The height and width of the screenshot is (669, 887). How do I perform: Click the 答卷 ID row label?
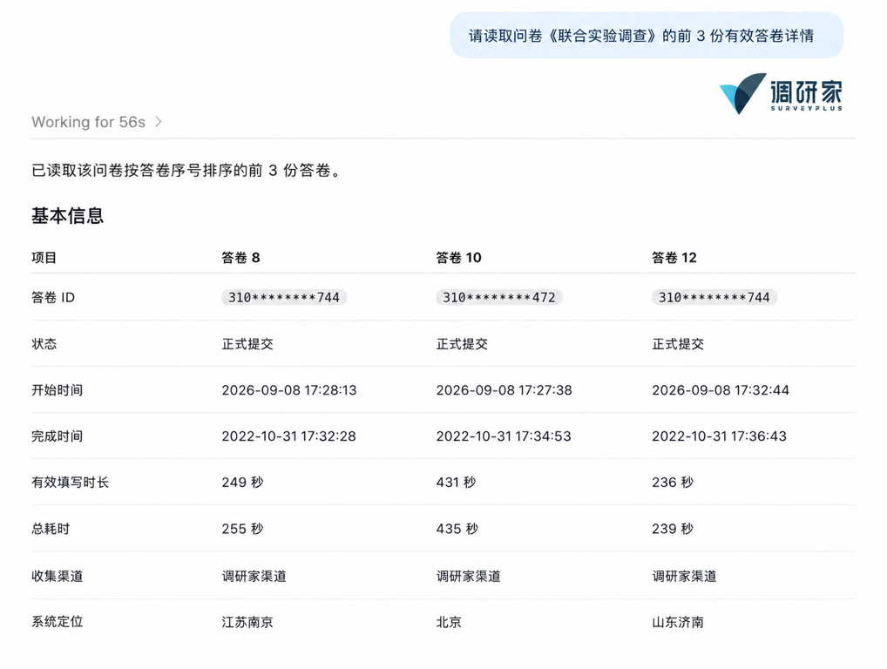point(53,297)
